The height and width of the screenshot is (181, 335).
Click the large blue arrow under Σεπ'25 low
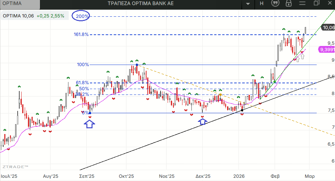[90, 123]
